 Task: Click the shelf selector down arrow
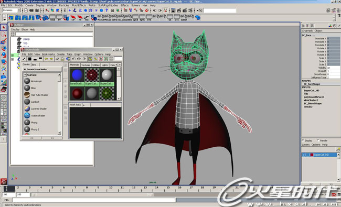pyautogui.click(x=4, y=19)
